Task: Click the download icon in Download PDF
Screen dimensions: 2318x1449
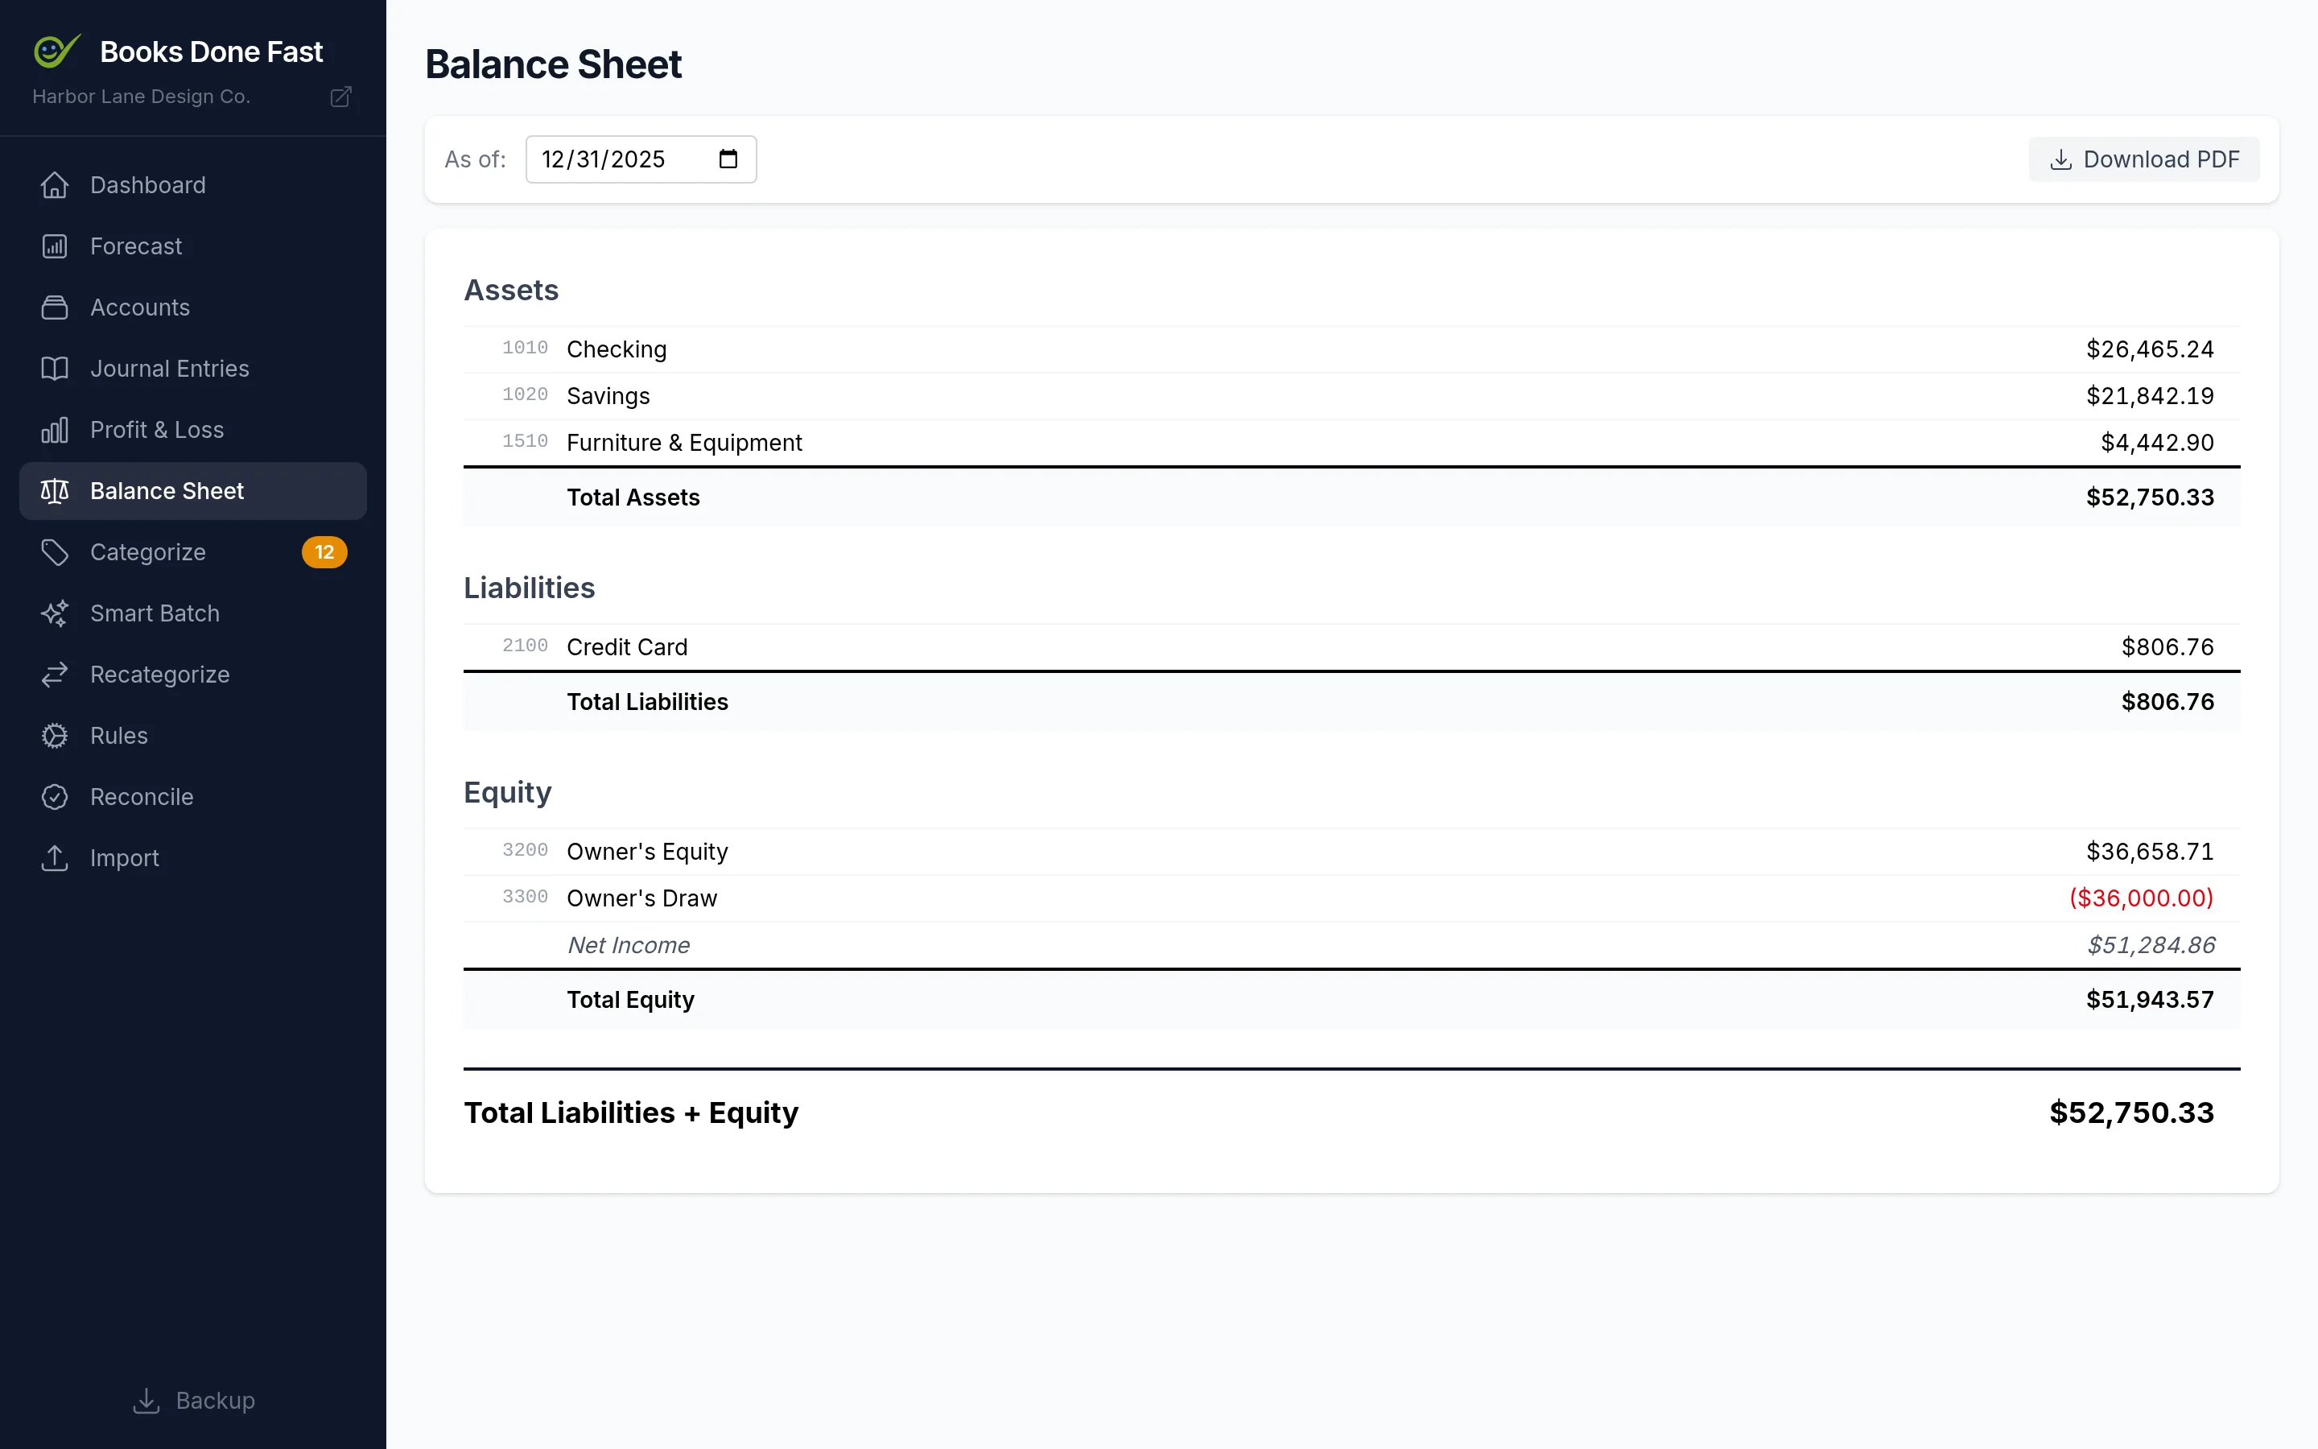Action: (2060, 160)
